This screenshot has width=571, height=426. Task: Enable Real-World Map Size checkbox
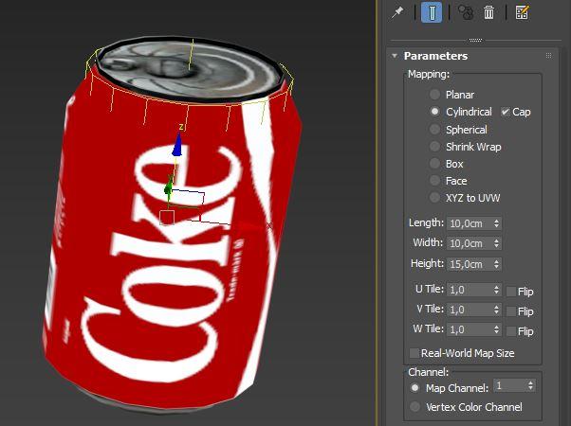tap(414, 353)
